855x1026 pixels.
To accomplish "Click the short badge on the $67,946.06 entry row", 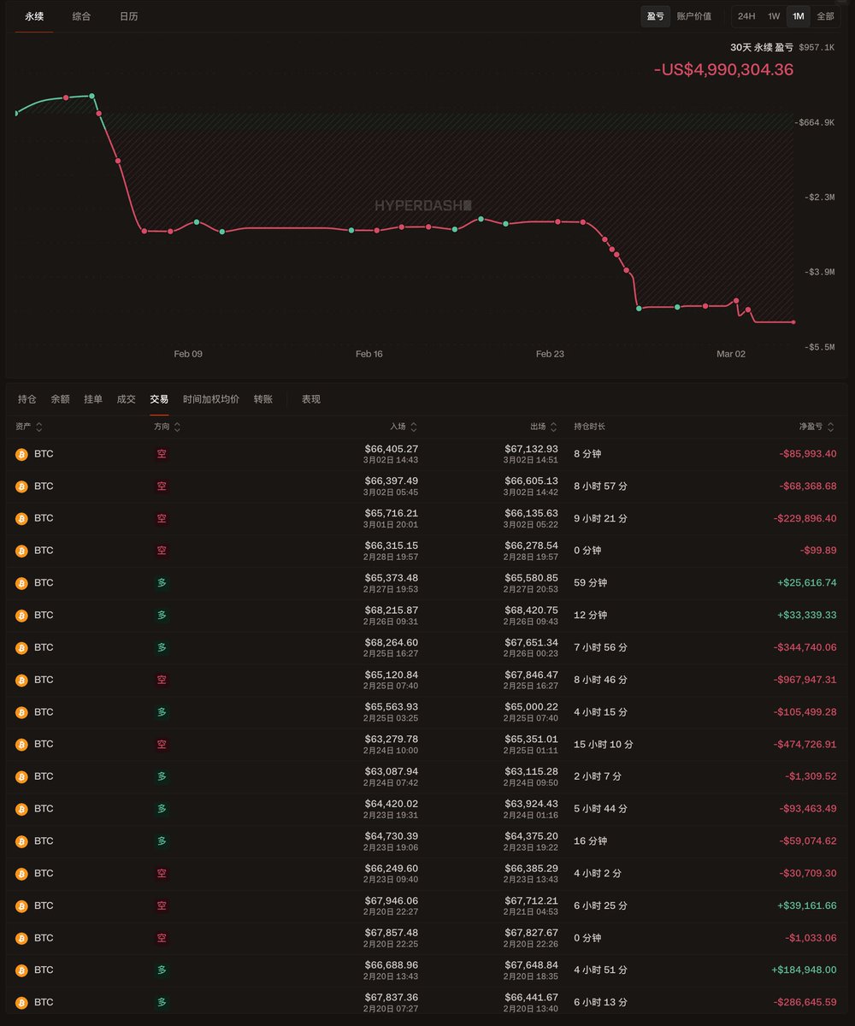I will click(162, 905).
